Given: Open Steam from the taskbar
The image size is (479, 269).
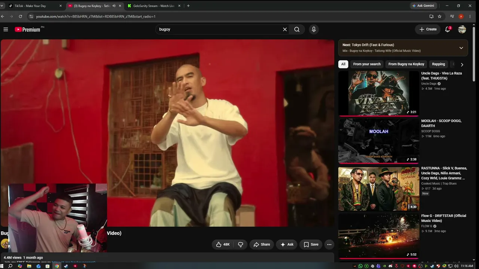Looking at the screenshot, I should [x=66, y=266].
